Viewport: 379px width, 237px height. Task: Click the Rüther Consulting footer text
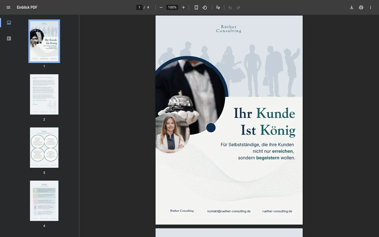click(182, 211)
